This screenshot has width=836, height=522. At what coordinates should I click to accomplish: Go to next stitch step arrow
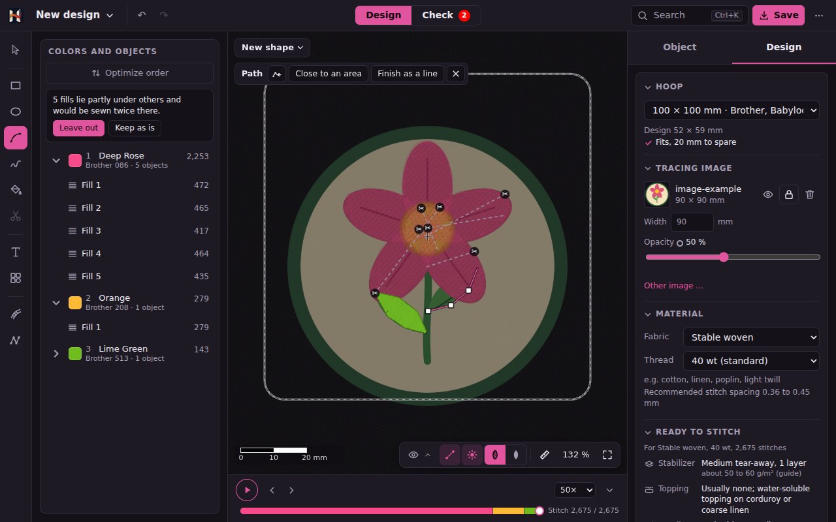292,490
